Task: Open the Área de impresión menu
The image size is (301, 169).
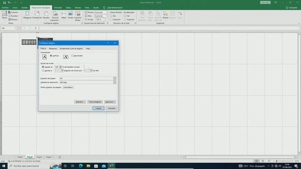Action: pos(55,16)
